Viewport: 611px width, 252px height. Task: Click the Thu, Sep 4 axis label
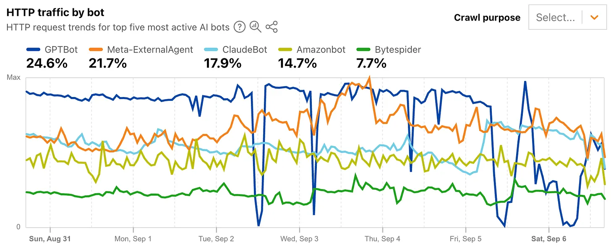[382, 239]
